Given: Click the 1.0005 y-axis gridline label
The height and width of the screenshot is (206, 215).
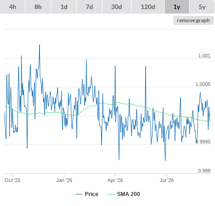Looking at the screenshot, I should (x=203, y=84).
